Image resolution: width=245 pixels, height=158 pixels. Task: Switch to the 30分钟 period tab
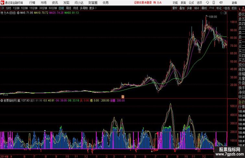[43, 8]
